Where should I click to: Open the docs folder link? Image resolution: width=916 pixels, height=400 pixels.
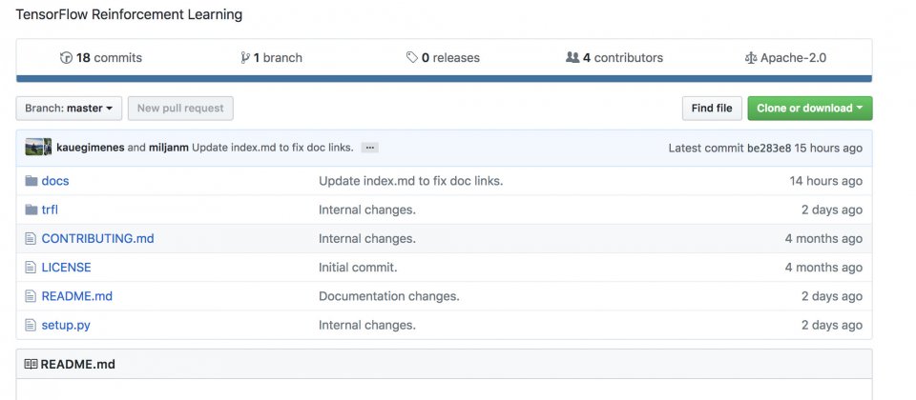(x=55, y=181)
